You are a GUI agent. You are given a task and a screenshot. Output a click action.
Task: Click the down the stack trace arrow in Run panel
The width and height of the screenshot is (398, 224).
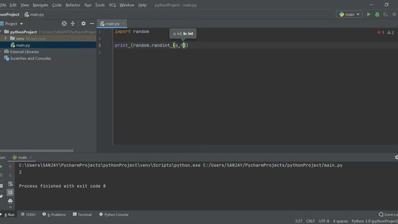coord(10,175)
